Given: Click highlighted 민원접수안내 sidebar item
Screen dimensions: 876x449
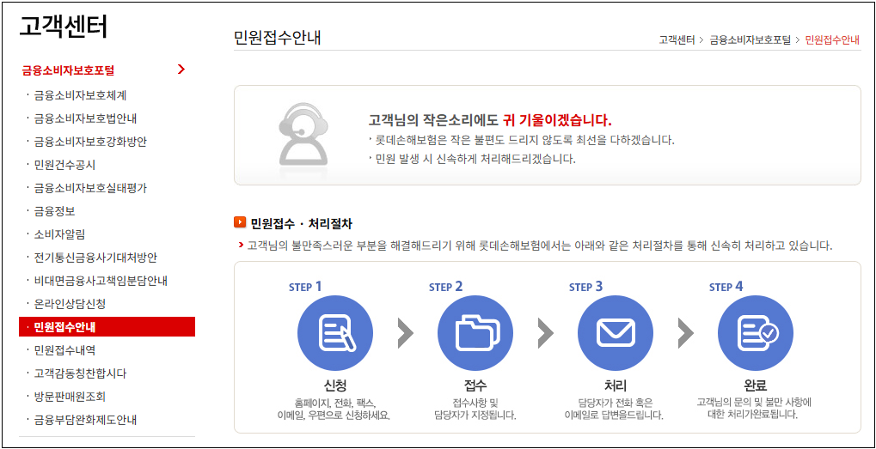Looking at the screenshot, I should pyautogui.click(x=107, y=327).
